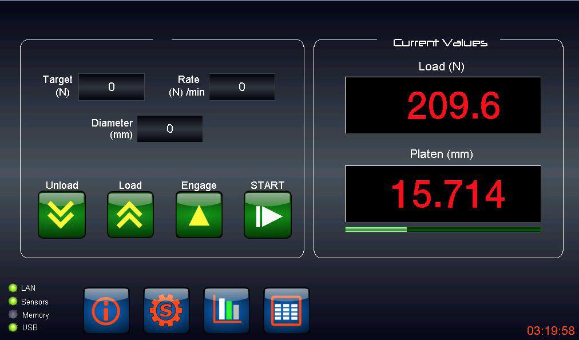Click the Target (N) input field
Image resolution: width=579 pixels, height=340 pixels.
(x=112, y=87)
